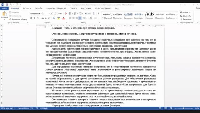Viewport: 200px width, 113px height.
Task: Switch to ВИД tab
Action: [117, 8]
